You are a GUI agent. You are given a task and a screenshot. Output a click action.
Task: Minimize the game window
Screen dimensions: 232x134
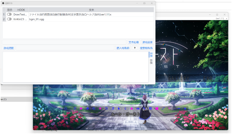210,14
